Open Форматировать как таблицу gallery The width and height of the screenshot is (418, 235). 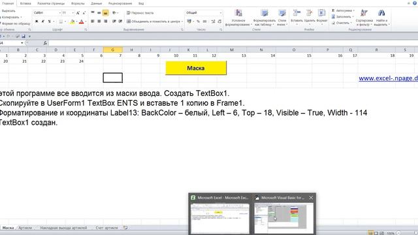264,18
